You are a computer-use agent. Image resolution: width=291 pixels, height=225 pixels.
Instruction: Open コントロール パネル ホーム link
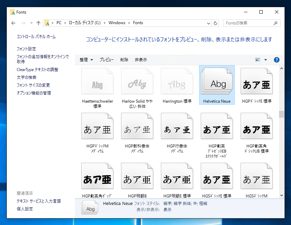(x=36, y=36)
